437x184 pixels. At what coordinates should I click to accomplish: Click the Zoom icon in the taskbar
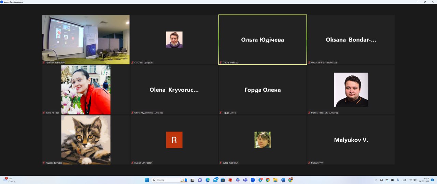(253, 180)
